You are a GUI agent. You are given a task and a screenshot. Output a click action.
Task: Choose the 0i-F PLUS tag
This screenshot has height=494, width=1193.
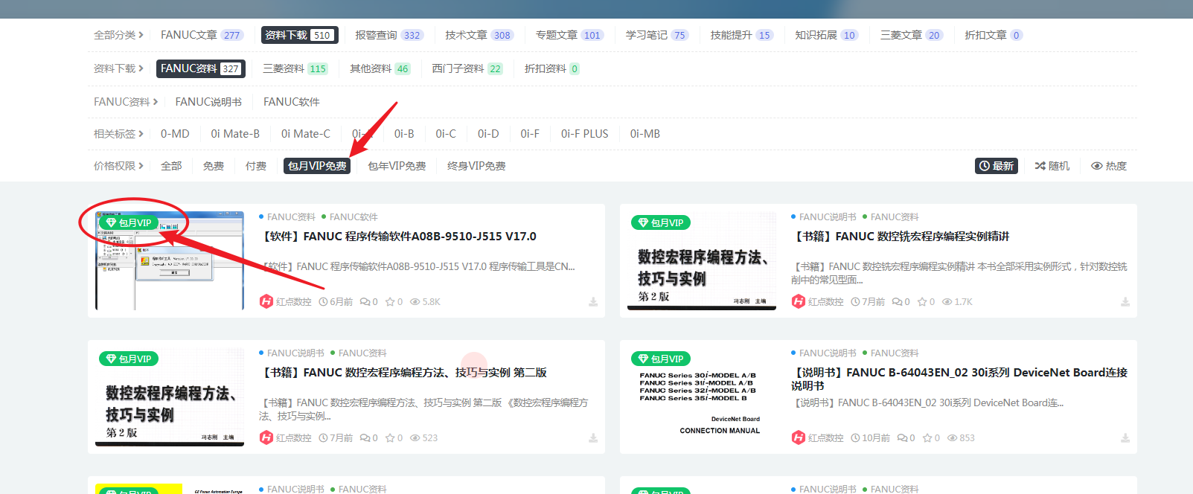tap(585, 134)
